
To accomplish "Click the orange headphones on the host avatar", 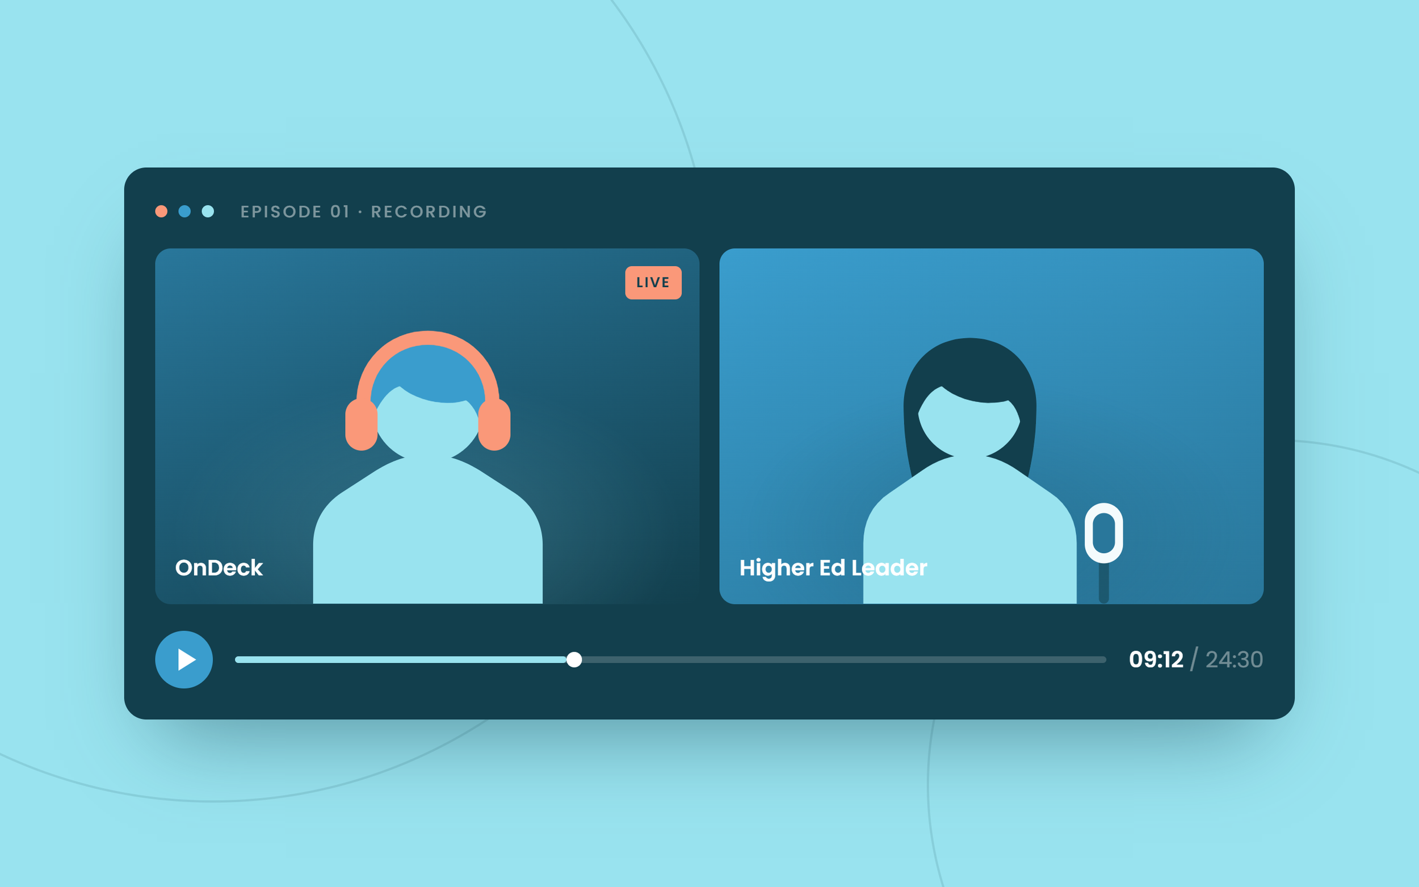I will point(427,390).
